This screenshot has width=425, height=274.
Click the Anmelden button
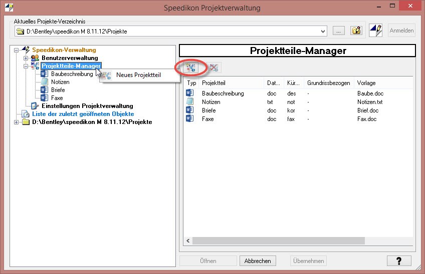coord(401,30)
